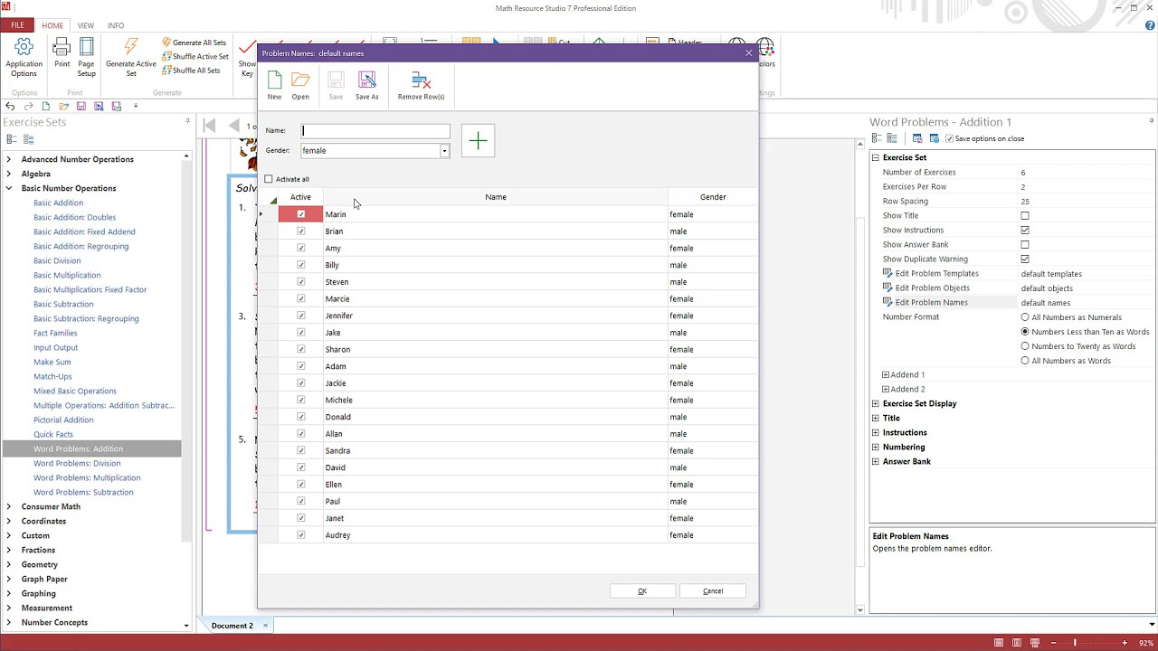The image size is (1158, 651).
Task: Expand the Exercise Set Display group
Action: click(875, 403)
